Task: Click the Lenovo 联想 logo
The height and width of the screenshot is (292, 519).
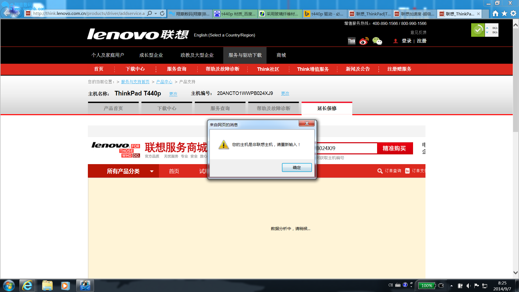Action: (138, 34)
